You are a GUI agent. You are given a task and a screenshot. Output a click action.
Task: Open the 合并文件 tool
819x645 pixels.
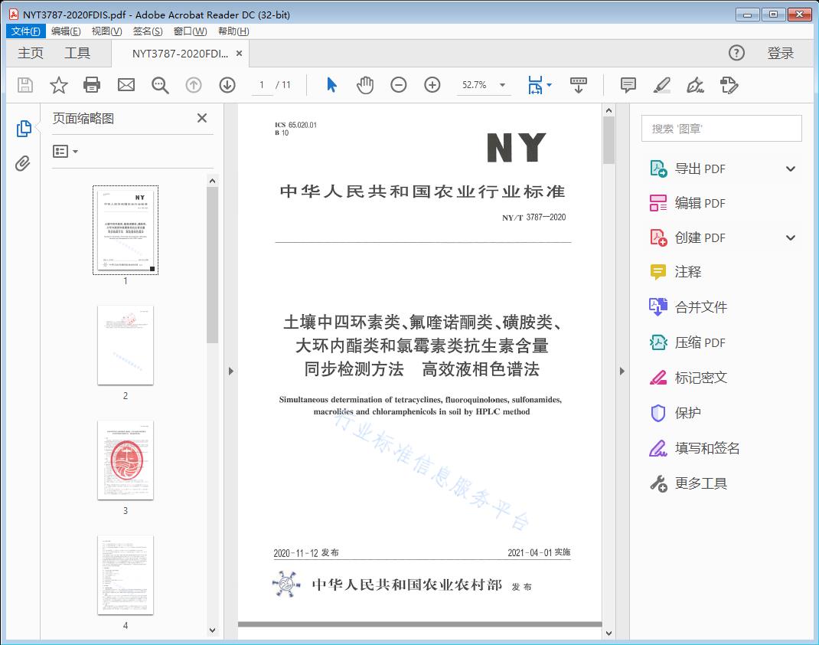click(x=700, y=307)
